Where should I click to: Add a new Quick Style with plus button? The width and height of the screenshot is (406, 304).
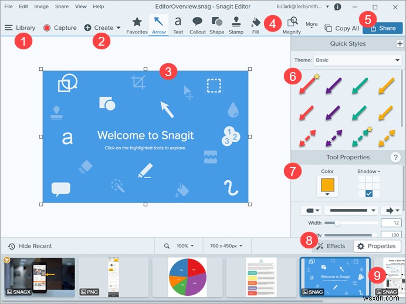click(400, 43)
